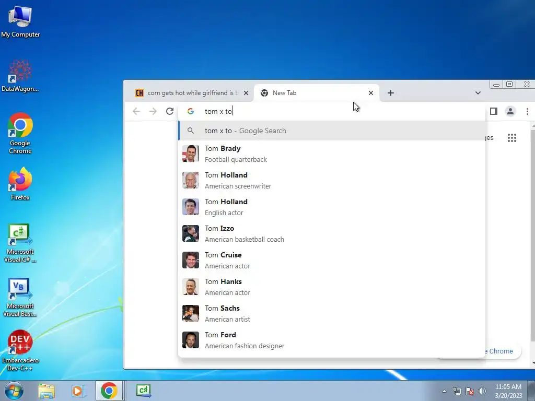The image size is (535, 401).
Task: Open Action Center flag icon
Action: tap(470, 391)
